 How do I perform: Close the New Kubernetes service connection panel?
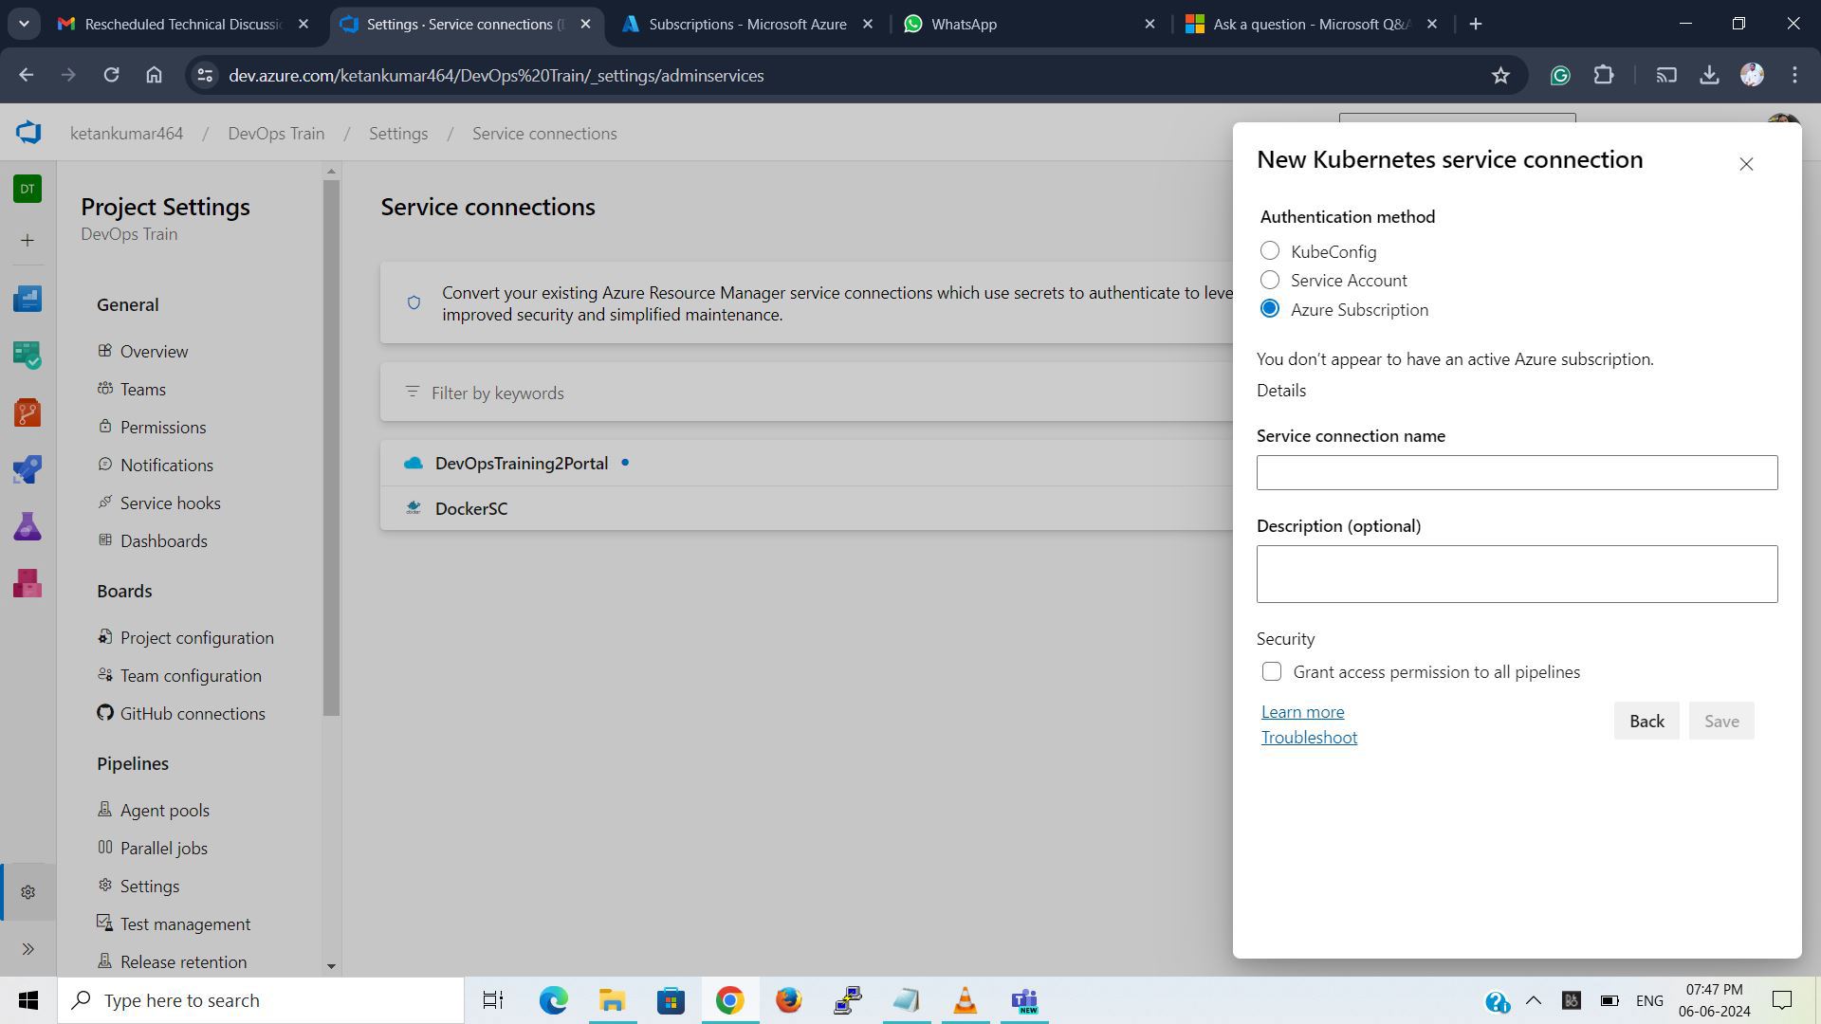[x=1746, y=164]
